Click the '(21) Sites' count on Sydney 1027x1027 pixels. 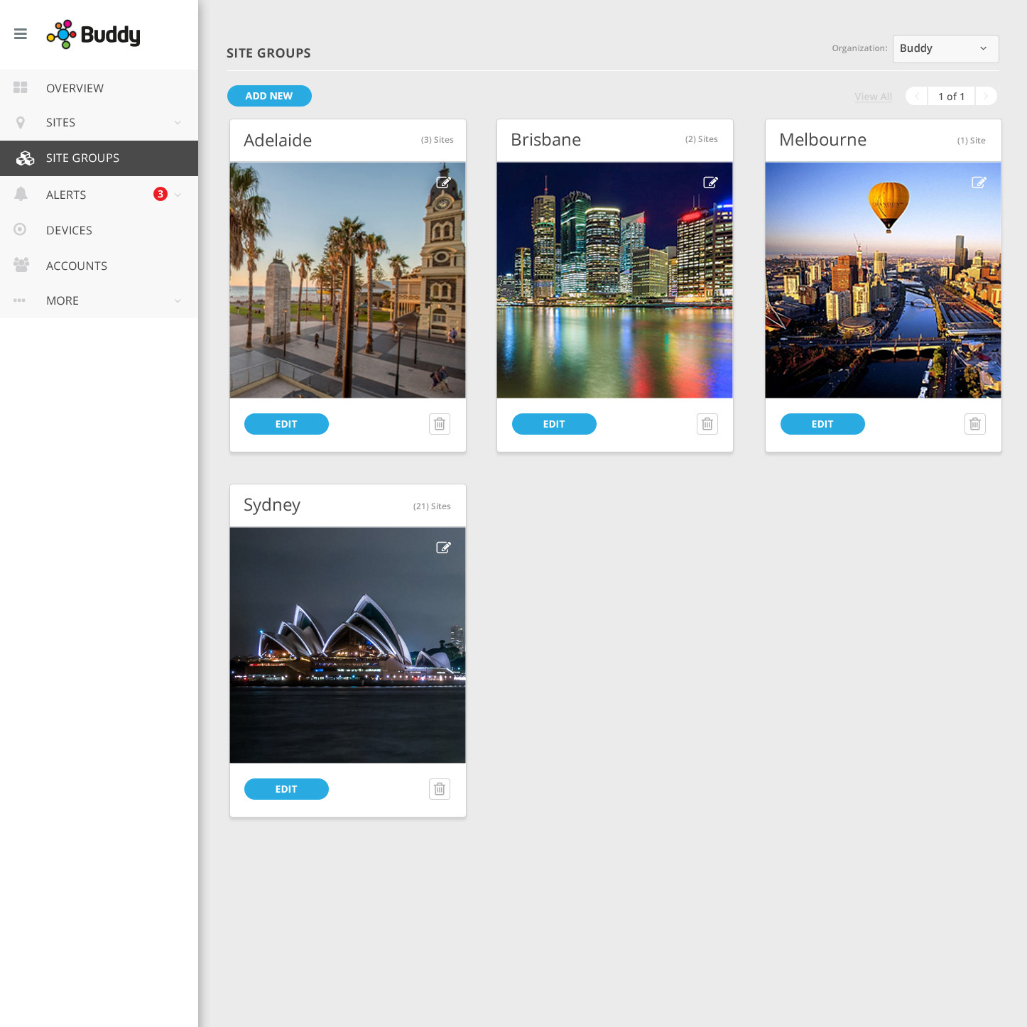click(432, 506)
